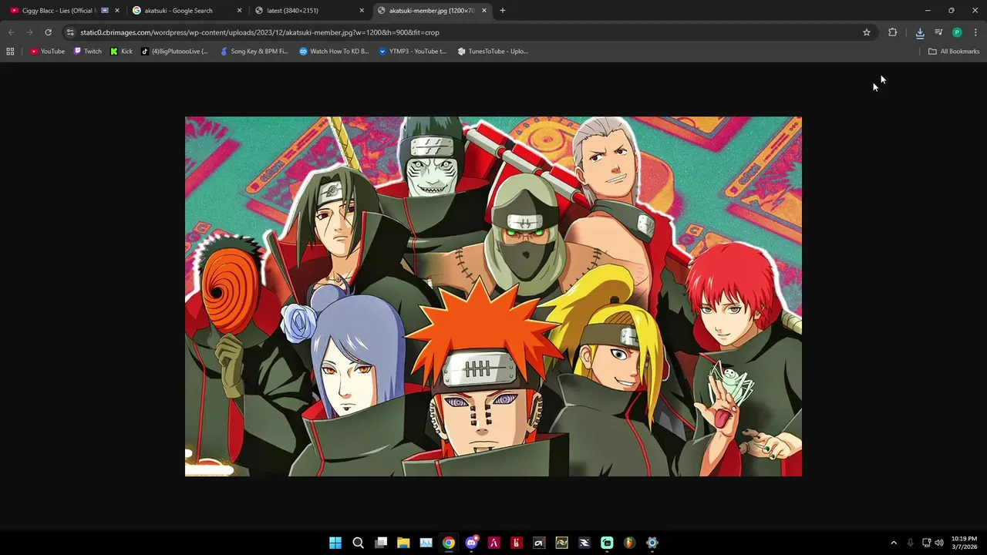Image resolution: width=987 pixels, height=555 pixels.
Task: Open the striped arrow logo taskbar app
Action: [x=584, y=543]
